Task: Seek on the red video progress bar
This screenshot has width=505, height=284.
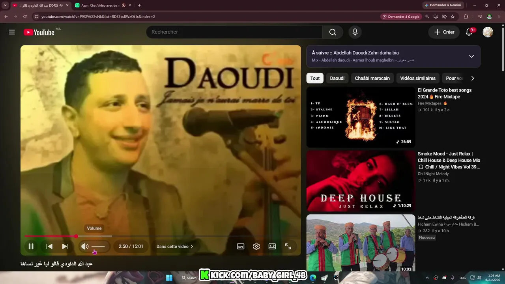Action: tap(161, 236)
